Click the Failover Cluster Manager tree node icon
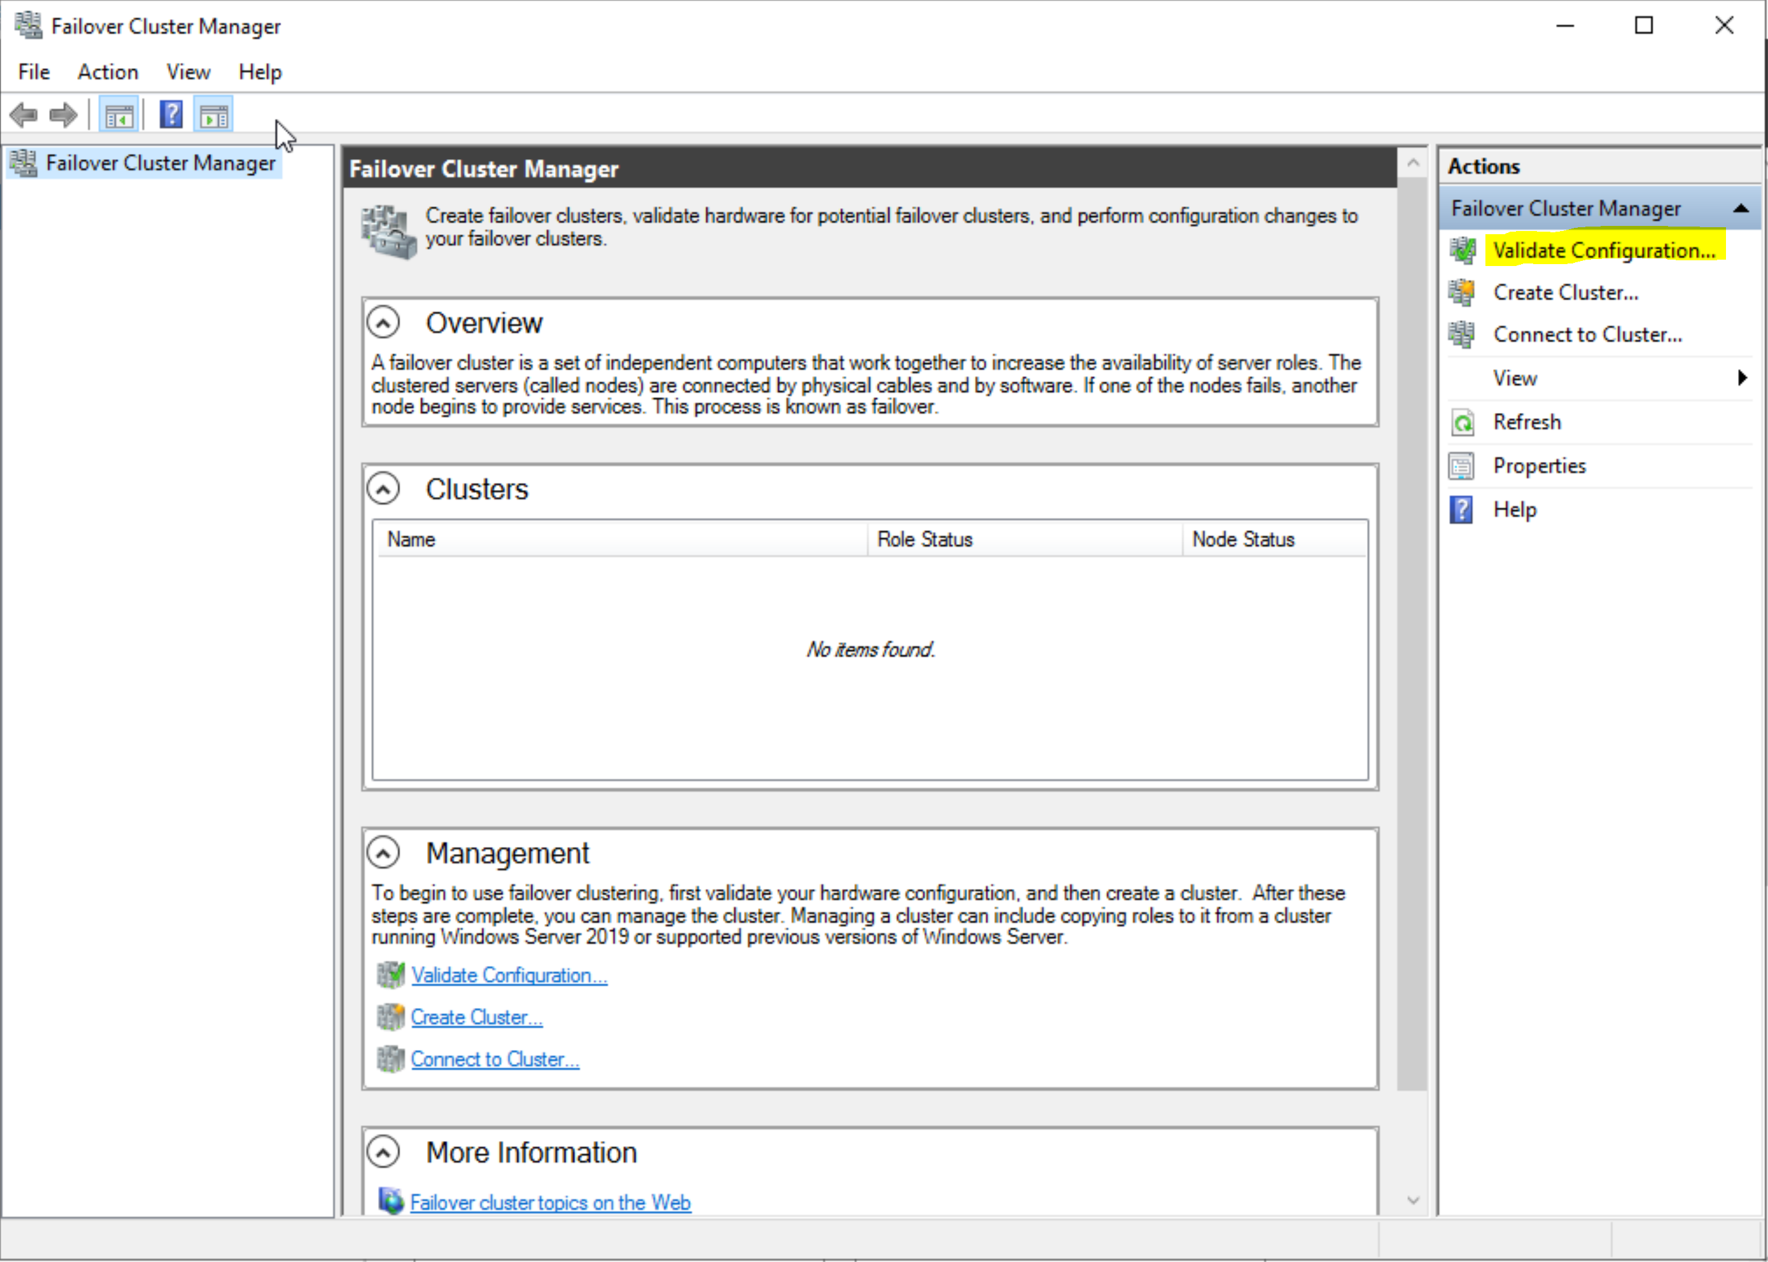1768x1262 pixels. click(24, 163)
